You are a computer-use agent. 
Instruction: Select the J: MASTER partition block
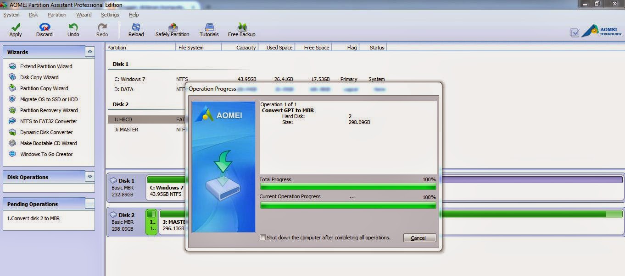173,222
